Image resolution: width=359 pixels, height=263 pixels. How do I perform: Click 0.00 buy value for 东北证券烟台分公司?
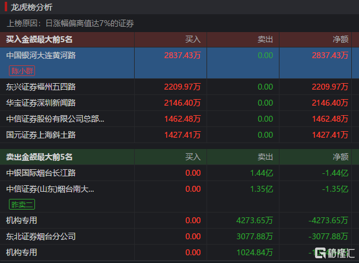tap(193, 236)
